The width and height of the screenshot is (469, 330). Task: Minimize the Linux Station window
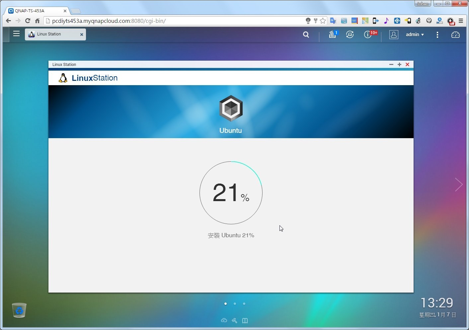click(391, 65)
